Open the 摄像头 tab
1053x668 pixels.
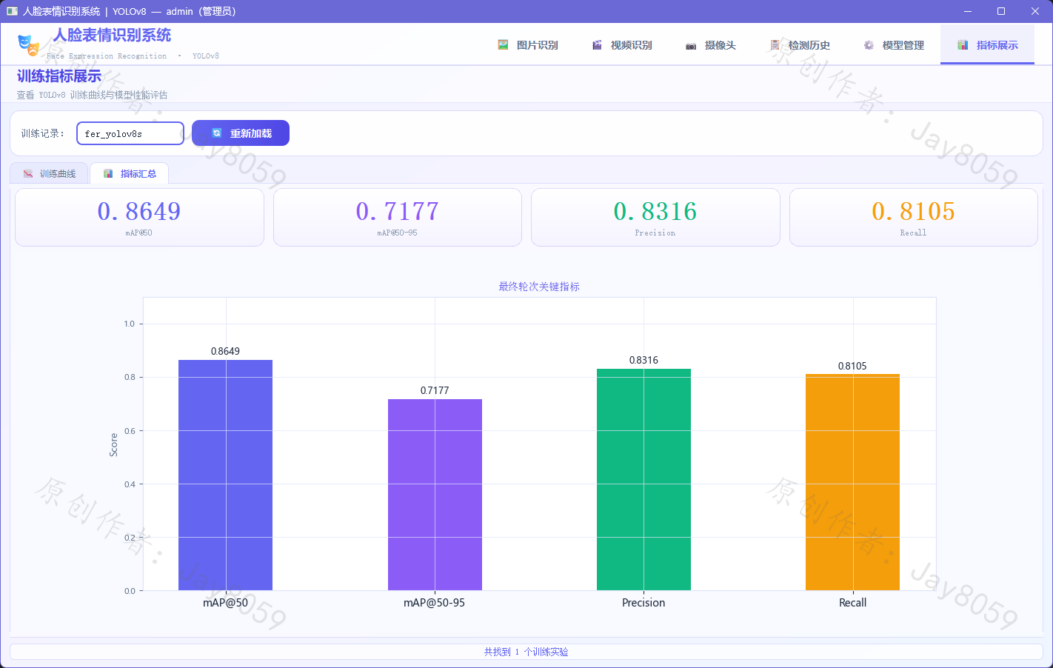click(711, 45)
